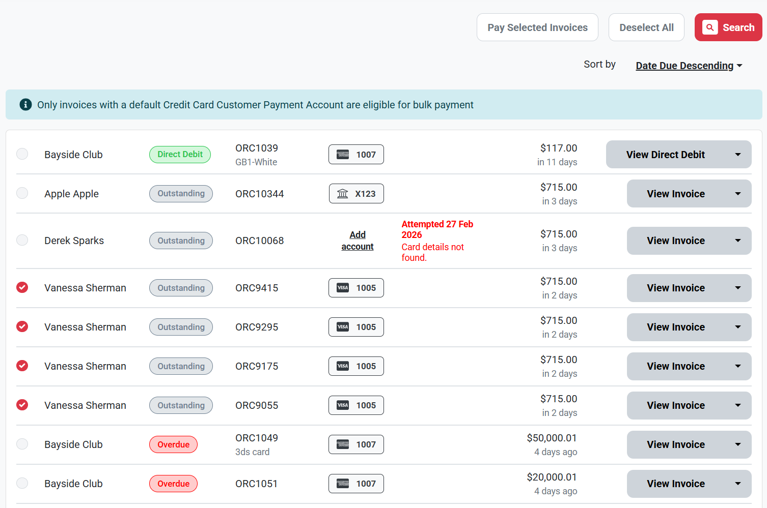Image resolution: width=767 pixels, height=508 pixels.
Task: Deselect Vanessa Sherman invoice ORC9415
Action: coord(22,287)
